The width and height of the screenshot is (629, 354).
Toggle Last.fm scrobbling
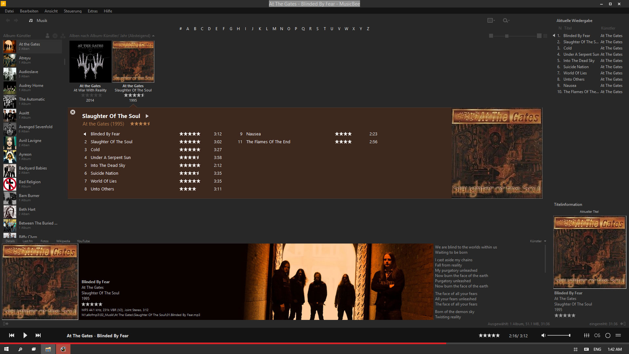point(597,335)
